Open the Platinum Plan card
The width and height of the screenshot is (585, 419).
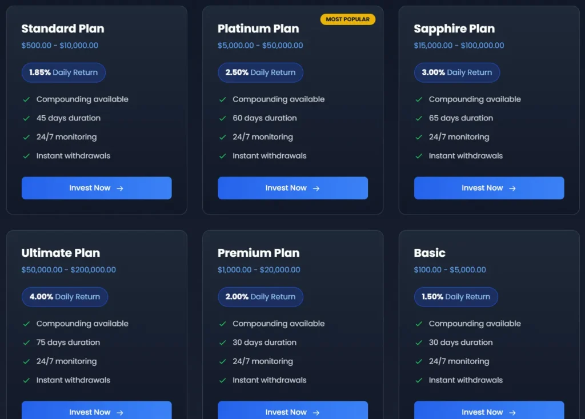[292, 108]
